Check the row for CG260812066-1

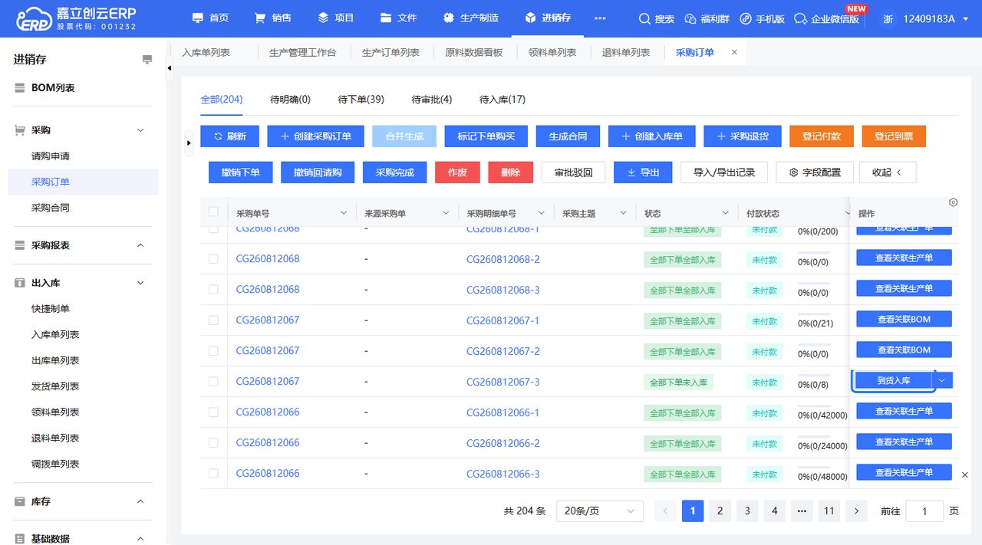[x=213, y=412]
